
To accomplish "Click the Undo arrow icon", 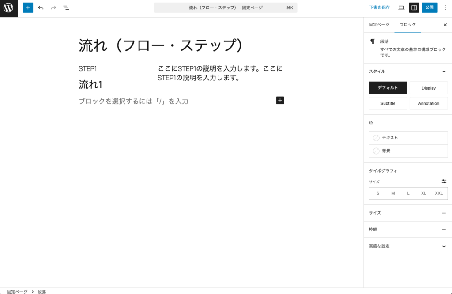I will click(x=40, y=8).
